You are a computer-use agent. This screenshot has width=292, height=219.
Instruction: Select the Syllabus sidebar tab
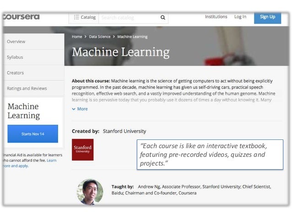34,57
